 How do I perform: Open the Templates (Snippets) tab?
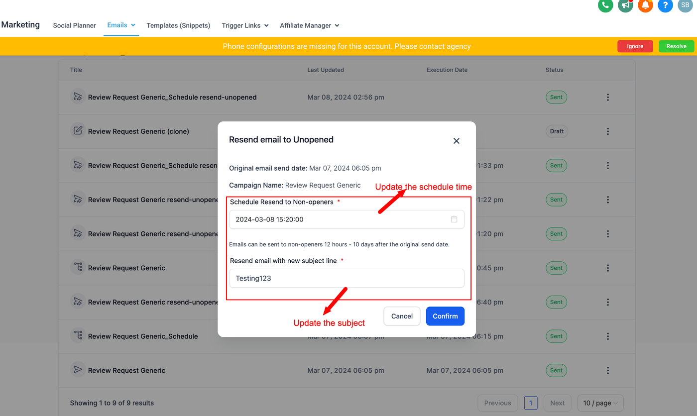(x=178, y=25)
